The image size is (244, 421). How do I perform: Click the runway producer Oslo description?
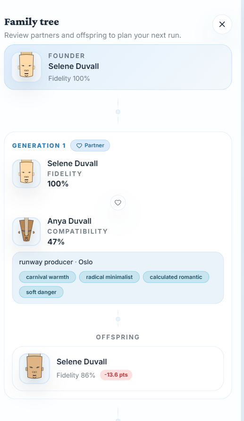pyautogui.click(x=56, y=262)
